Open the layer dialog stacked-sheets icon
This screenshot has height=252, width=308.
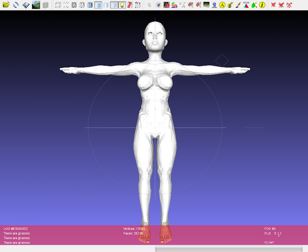(x=45, y=5)
